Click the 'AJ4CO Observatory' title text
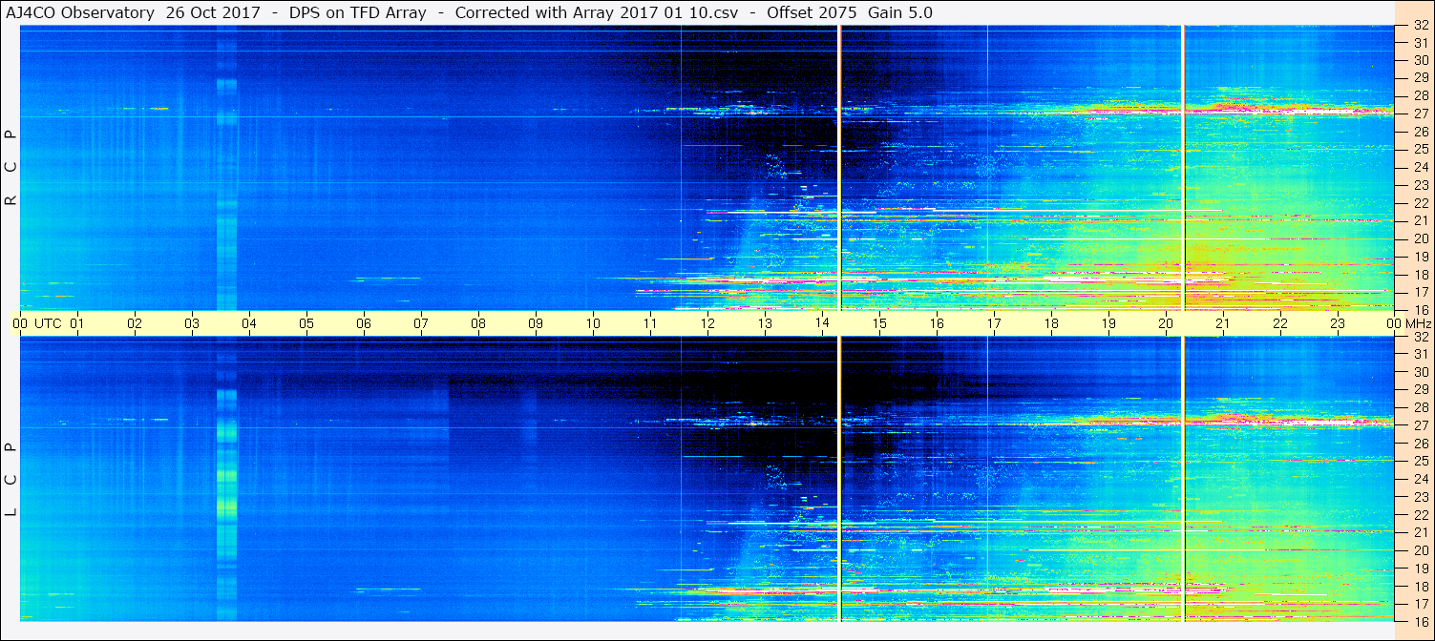This screenshot has width=1435, height=641. pyautogui.click(x=79, y=12)
